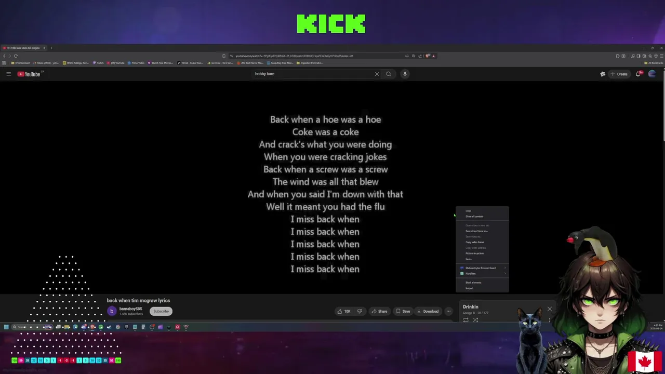Choose Inspect in the context menu
Screen dimensions: 665x374
[x=482, y=288]
